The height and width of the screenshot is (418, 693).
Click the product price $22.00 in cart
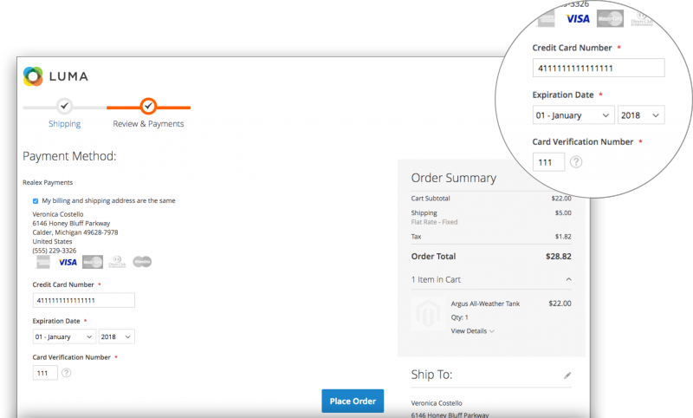pyautogui.click(x=560, y=304)
